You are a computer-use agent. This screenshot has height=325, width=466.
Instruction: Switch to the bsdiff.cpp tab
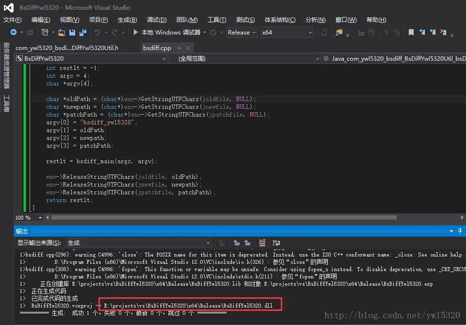click(x=157, y=48)
